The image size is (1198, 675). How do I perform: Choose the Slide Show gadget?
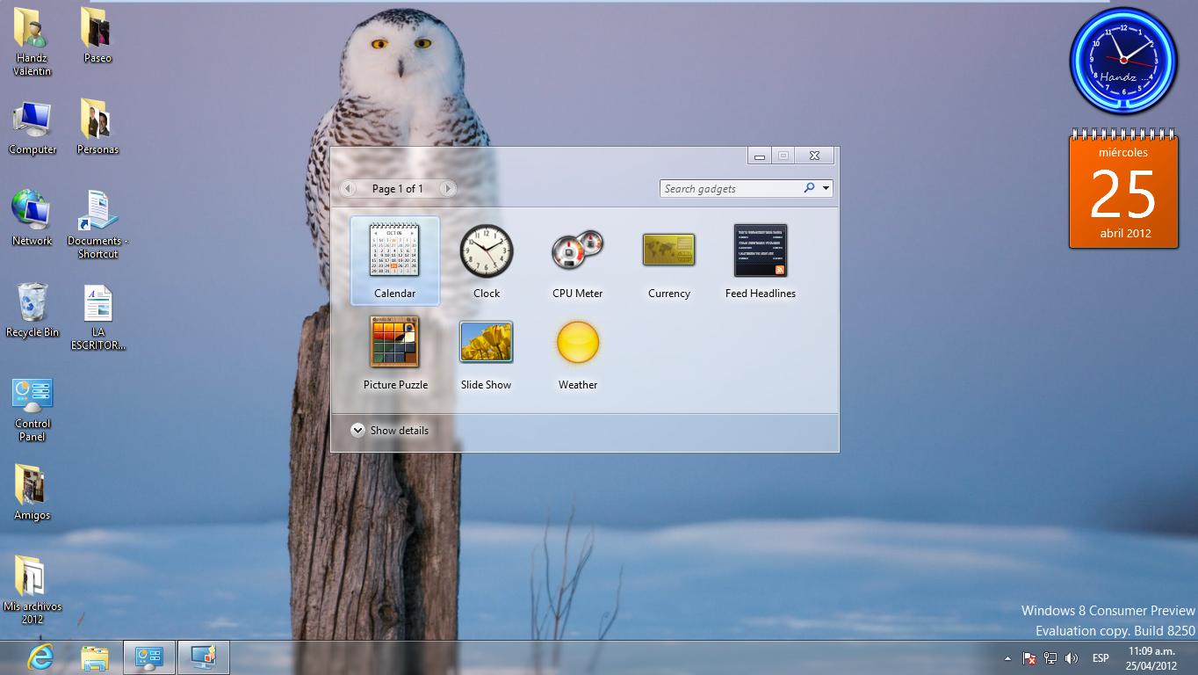(x=486, y=342)
